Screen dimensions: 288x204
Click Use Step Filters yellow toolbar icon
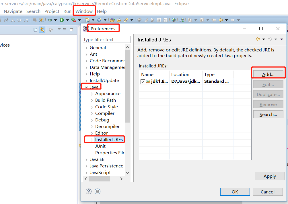(x=41, y=20)
